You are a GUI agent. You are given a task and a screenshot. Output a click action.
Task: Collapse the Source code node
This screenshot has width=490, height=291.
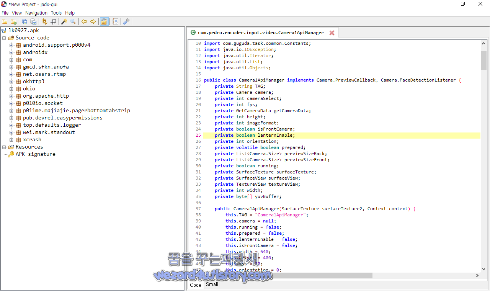(3, 38)
